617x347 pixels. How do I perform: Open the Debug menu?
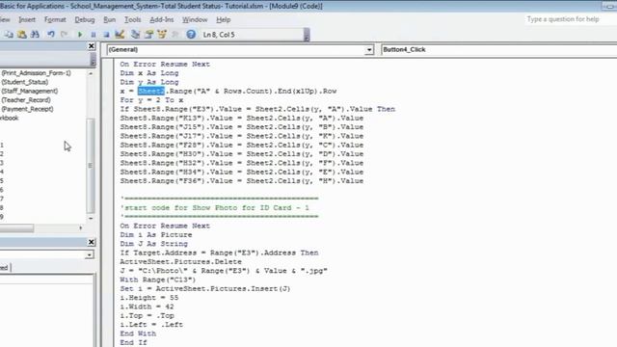click(x=85, y=19)
